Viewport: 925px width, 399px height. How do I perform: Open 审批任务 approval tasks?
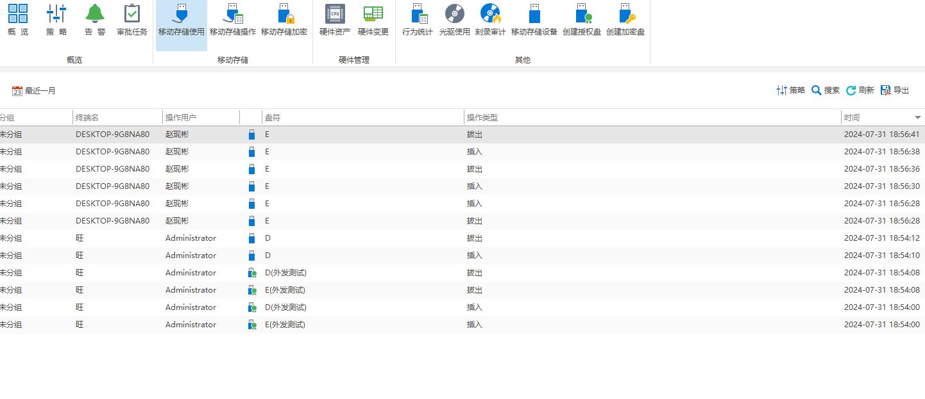tap(132, 20)
